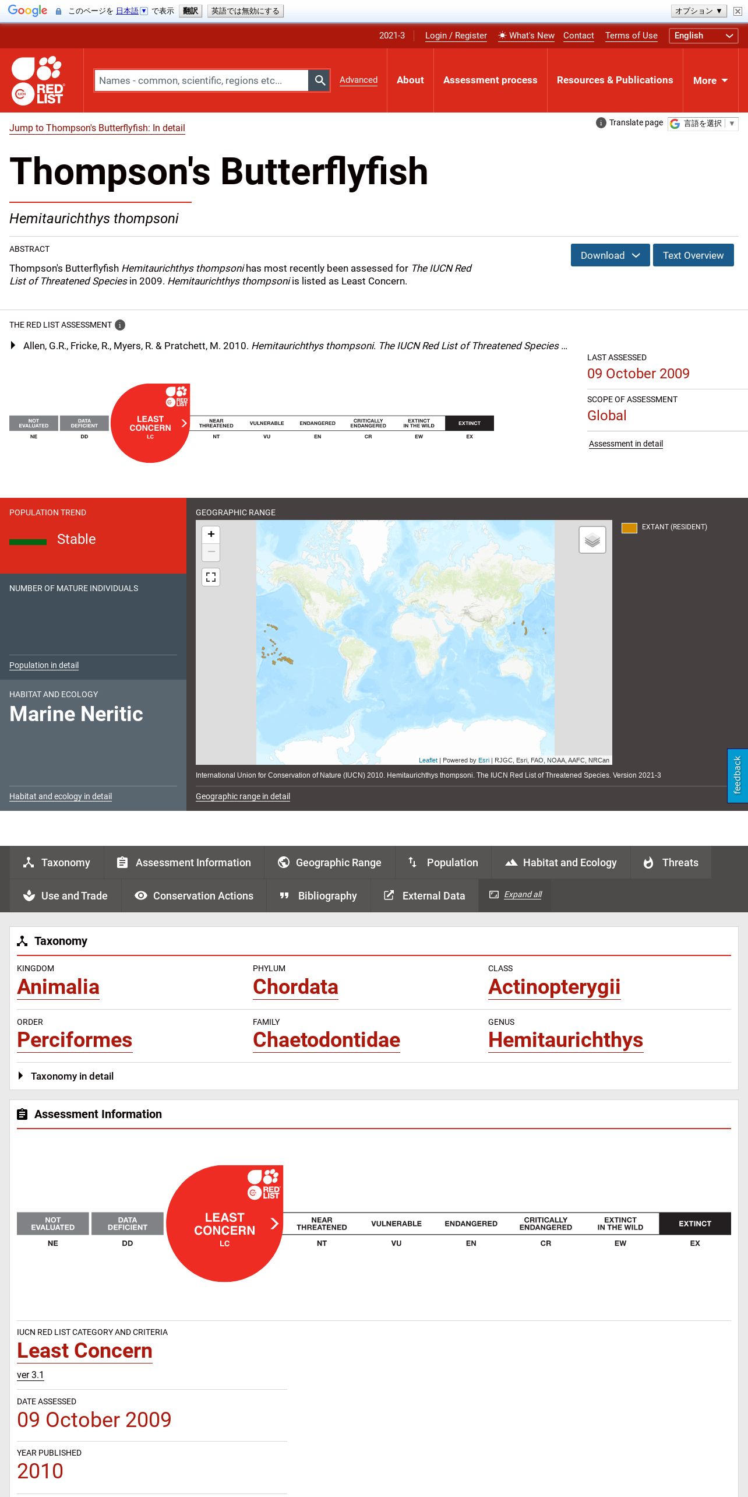Open Resources & Publications menu item
Image resolution: width=748 pixels, height=1497 pixels.
[x=615, y=80]
